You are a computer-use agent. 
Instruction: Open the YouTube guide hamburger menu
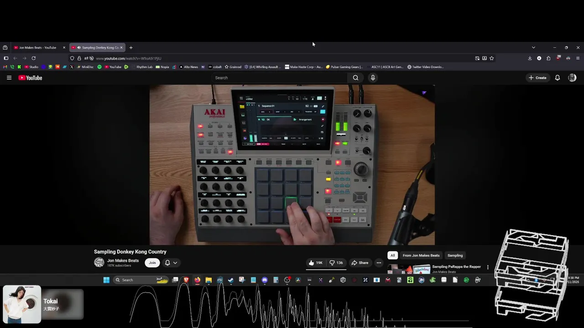pyautogui.click(x=9, y=78)
